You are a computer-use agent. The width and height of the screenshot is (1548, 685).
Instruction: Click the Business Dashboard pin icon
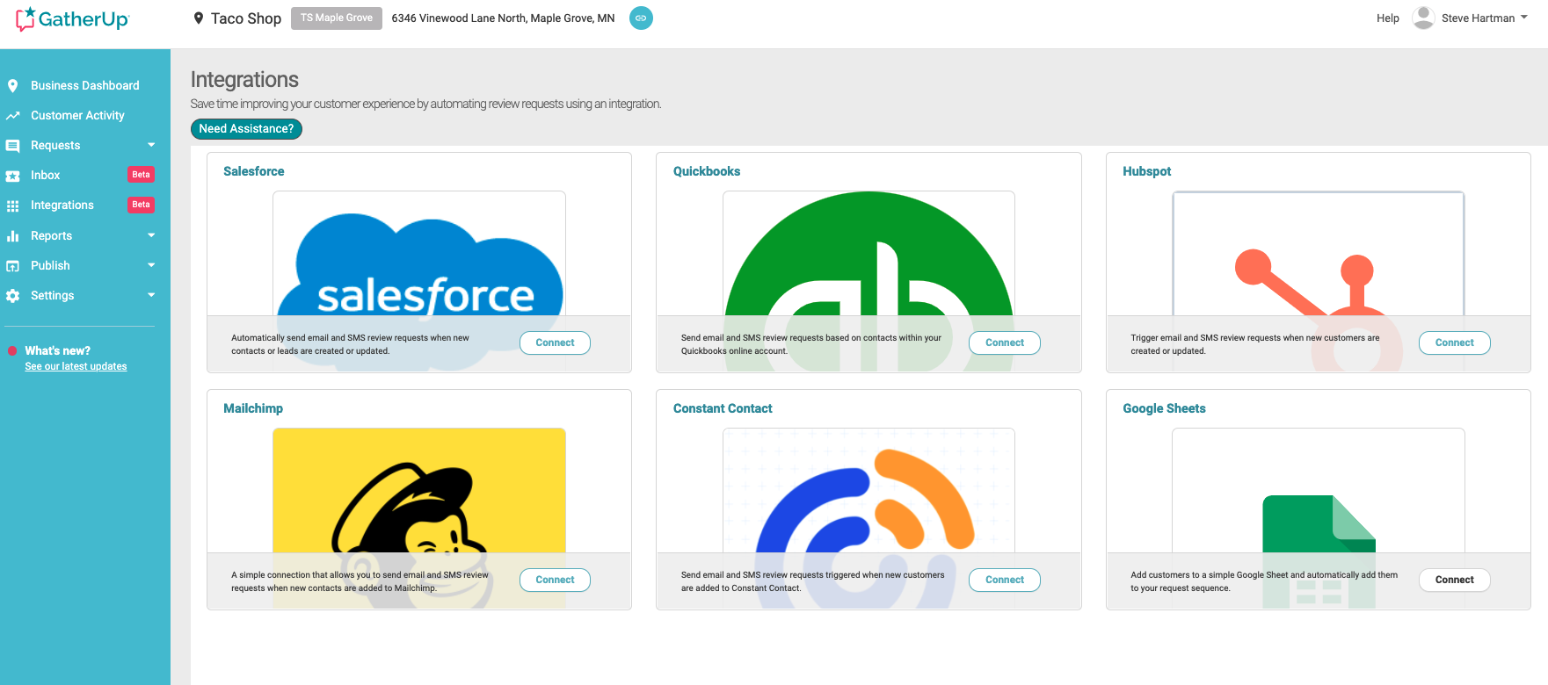[12, 86]
